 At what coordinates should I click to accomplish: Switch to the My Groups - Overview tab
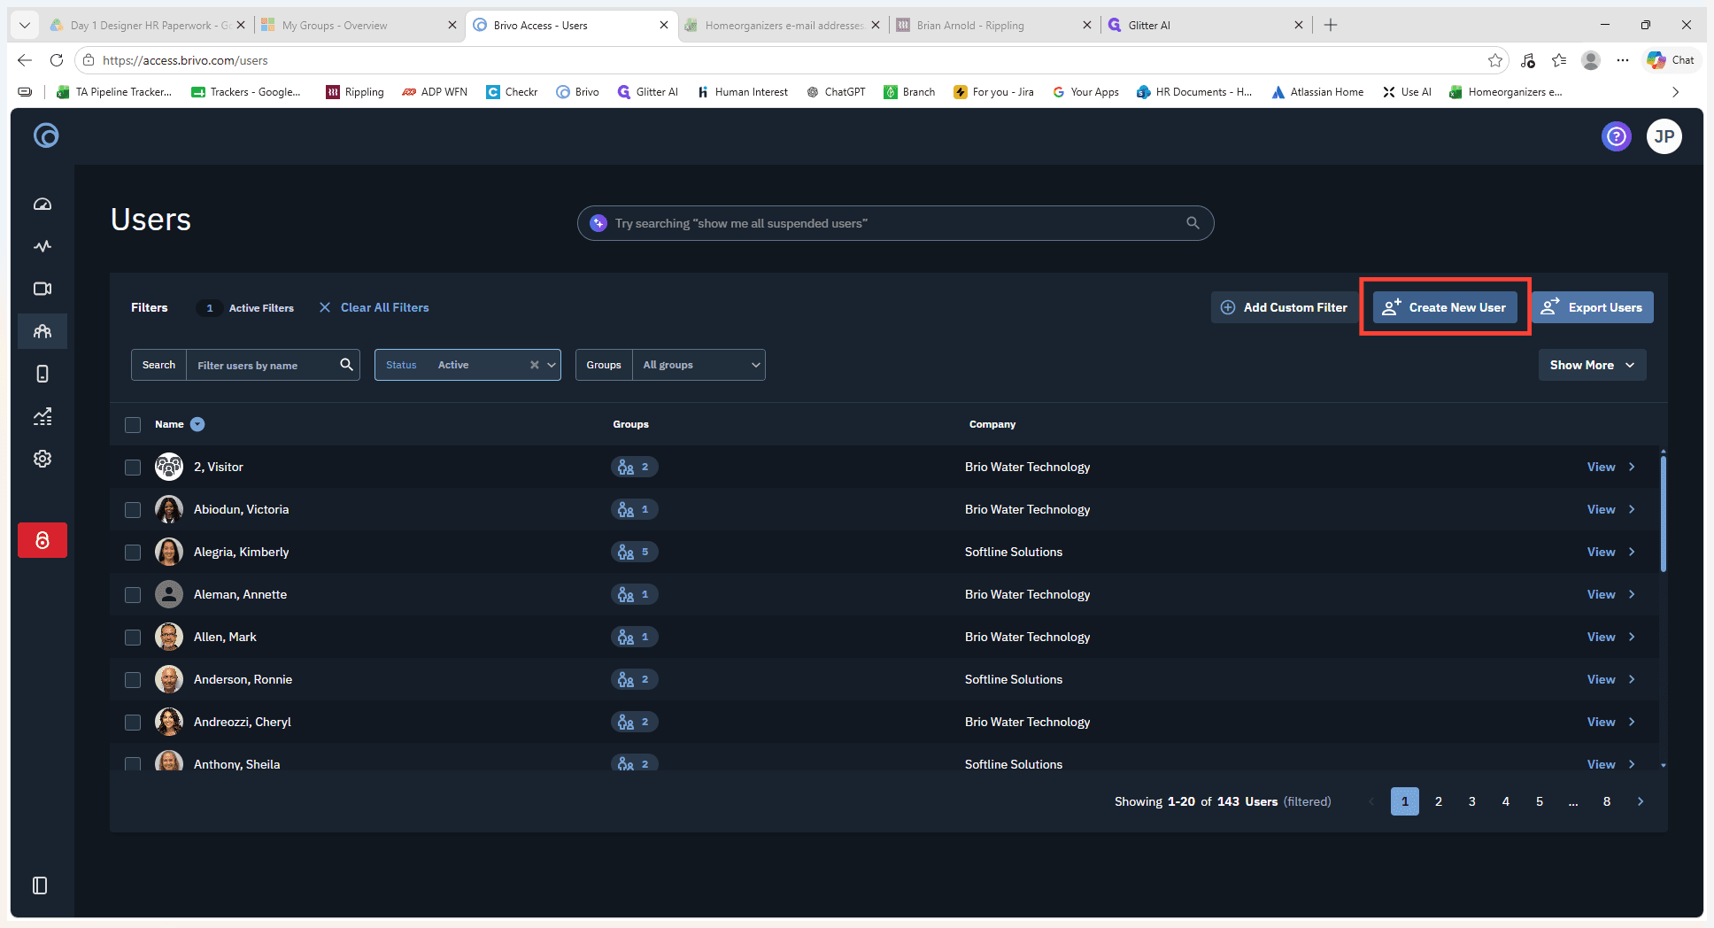click(x=359, y=25)
